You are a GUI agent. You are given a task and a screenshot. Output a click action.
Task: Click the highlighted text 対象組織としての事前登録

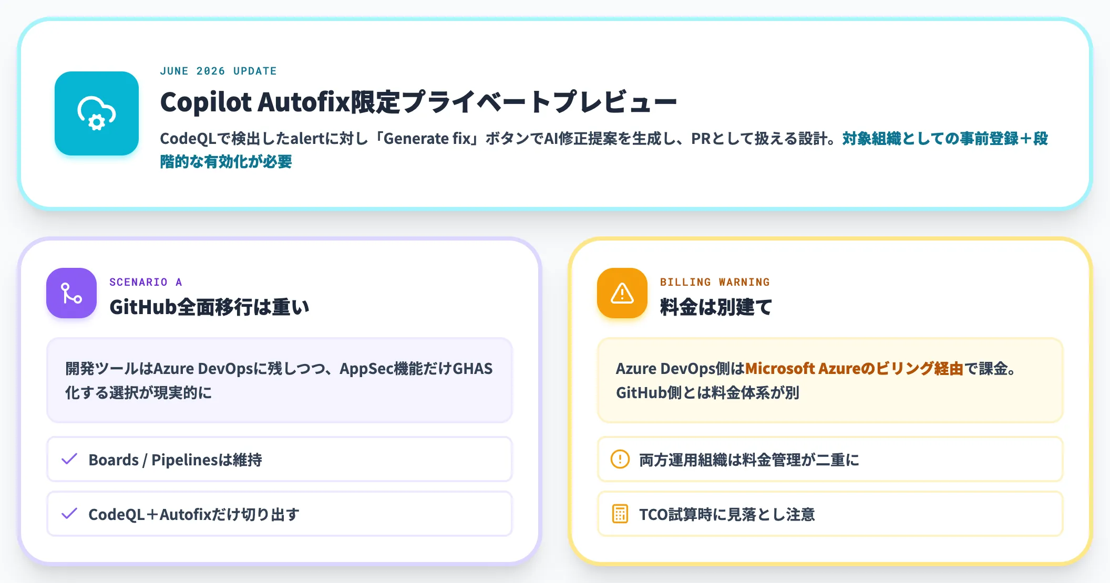coord(930,139)
